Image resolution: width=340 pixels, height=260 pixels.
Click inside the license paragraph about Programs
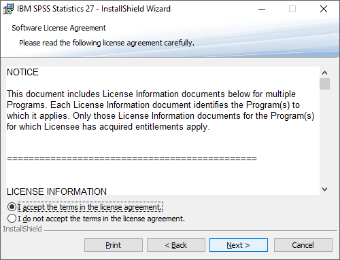coord(160,111)
